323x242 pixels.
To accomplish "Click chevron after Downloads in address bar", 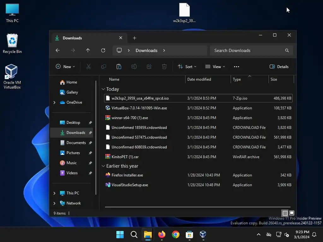I will (x=164, y=50).
